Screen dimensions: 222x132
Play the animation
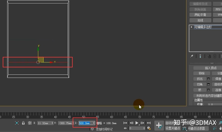137,123
